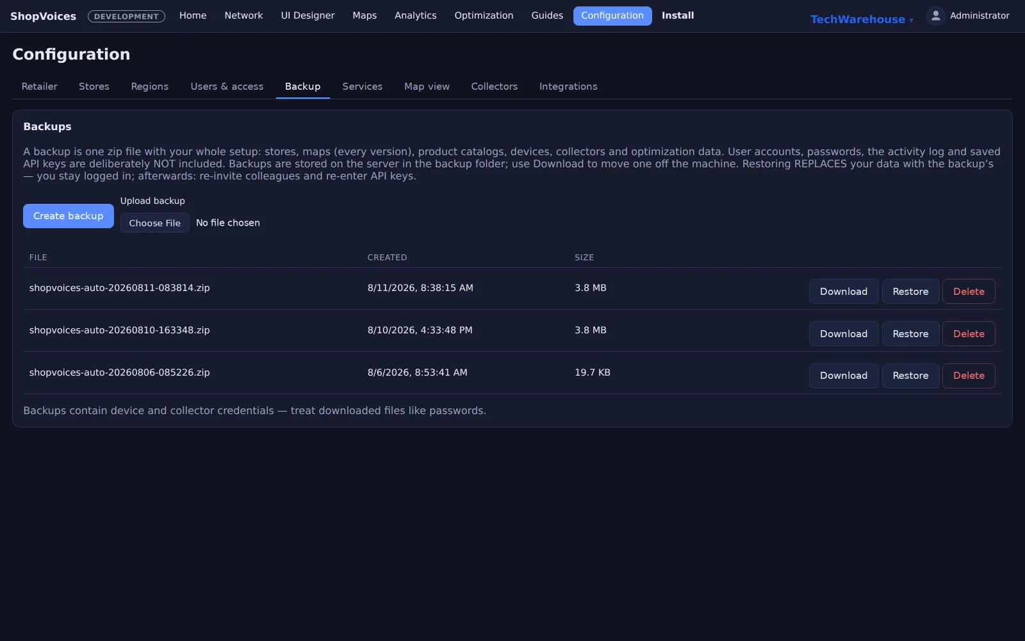Select the Backup tab
The image size is (1025, 641).
302,87
